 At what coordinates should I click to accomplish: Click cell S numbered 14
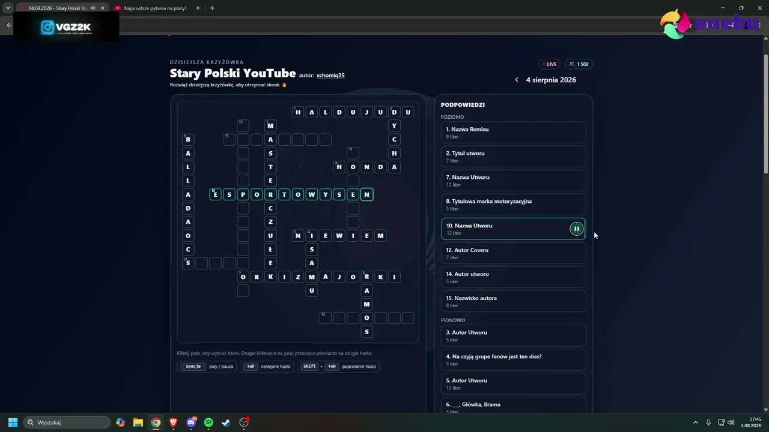point(188,263)
